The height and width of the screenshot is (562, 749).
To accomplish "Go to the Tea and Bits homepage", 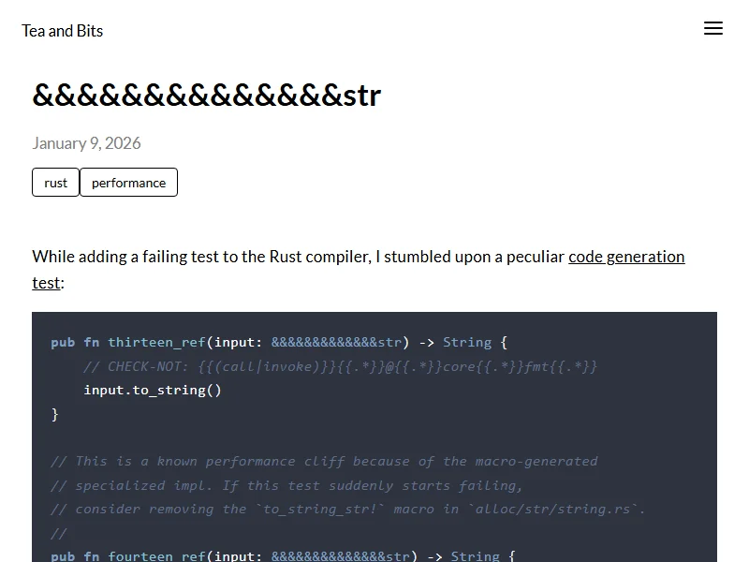I will pos(62,31).
